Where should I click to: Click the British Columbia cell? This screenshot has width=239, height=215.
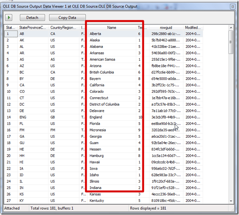pos(102,72)
